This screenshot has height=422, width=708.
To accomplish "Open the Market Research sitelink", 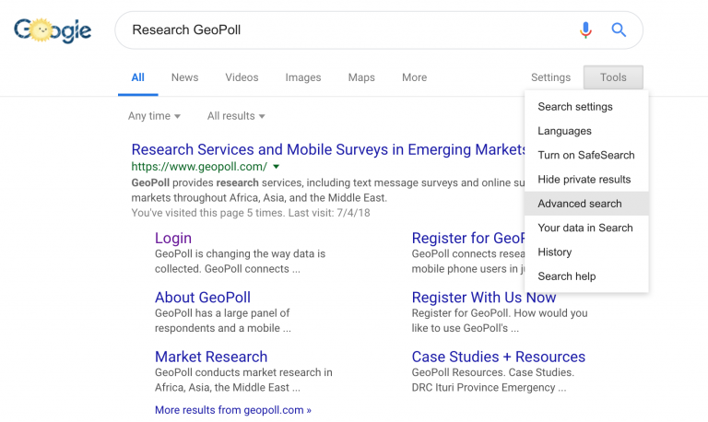I will click(x=211, y=357).
